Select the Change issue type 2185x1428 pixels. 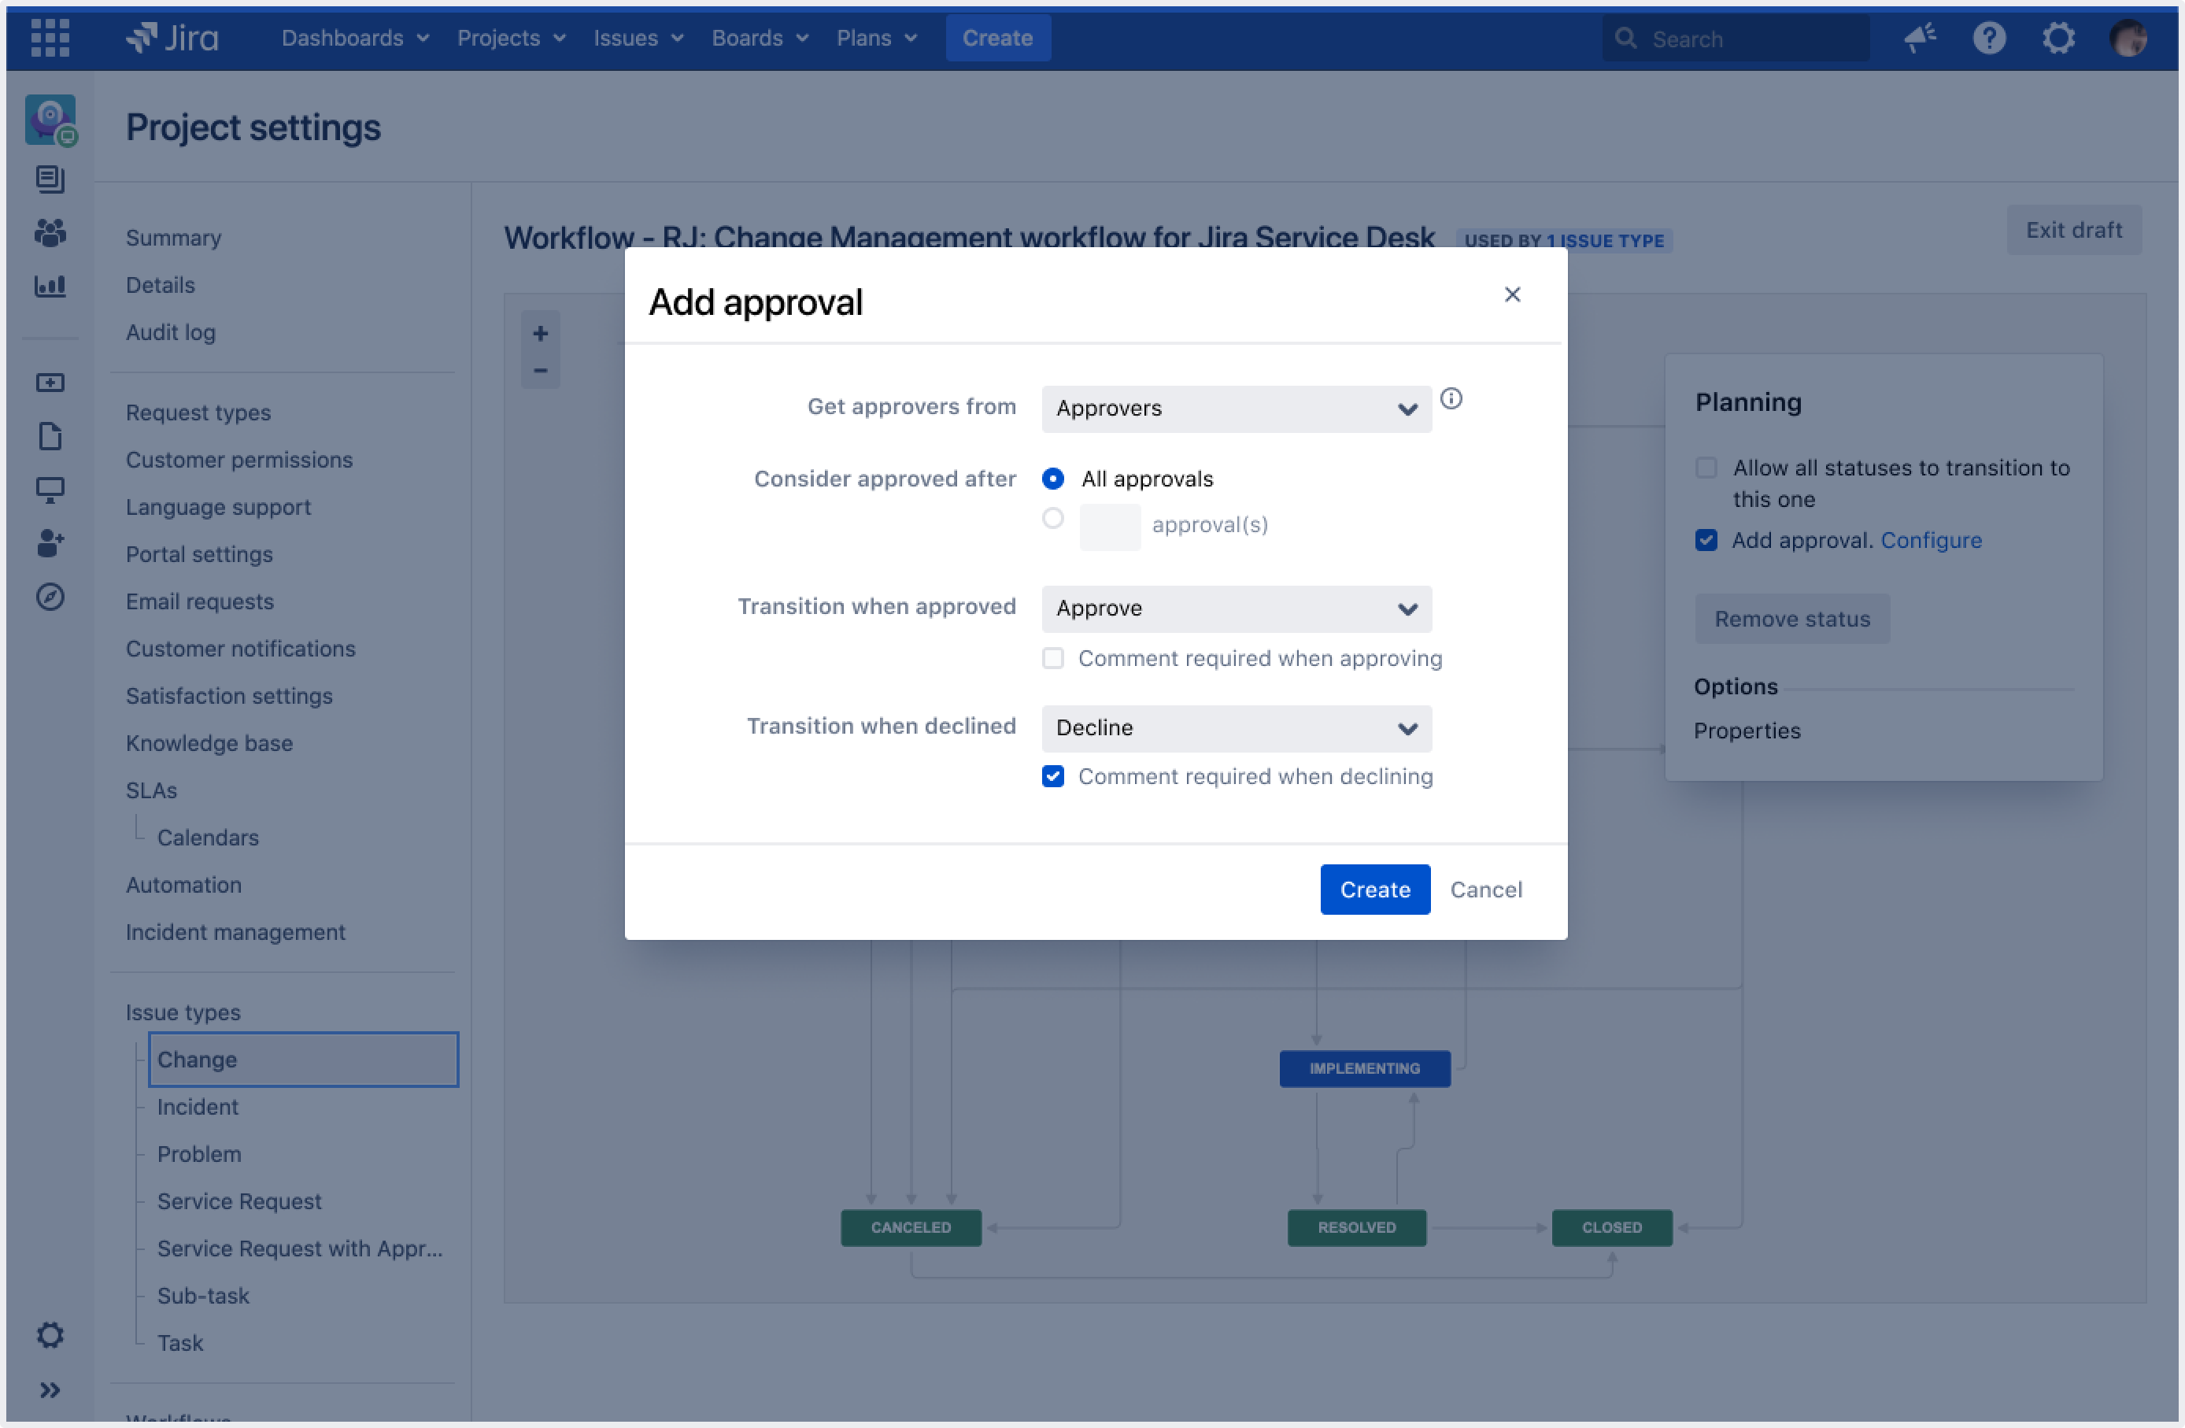pos(303,1060)
